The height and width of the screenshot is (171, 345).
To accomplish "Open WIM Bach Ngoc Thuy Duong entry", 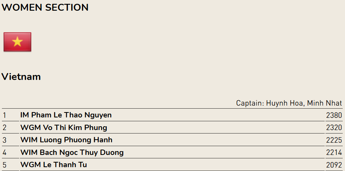I will click(72, 152).
